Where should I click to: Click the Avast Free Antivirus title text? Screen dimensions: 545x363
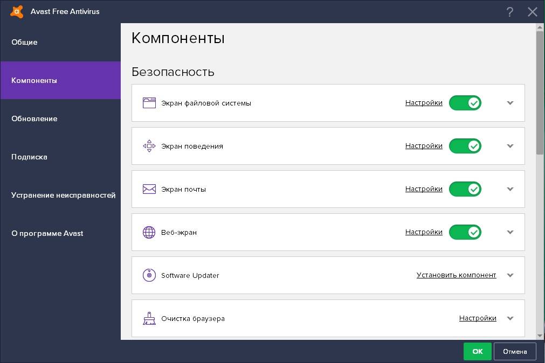click(65, 11)
